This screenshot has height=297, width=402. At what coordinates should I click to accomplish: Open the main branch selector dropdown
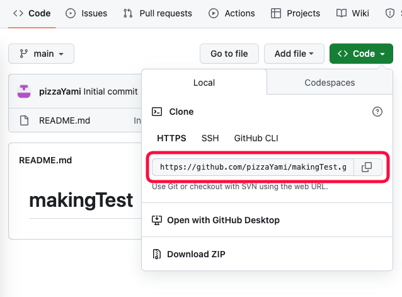point(42,54)
